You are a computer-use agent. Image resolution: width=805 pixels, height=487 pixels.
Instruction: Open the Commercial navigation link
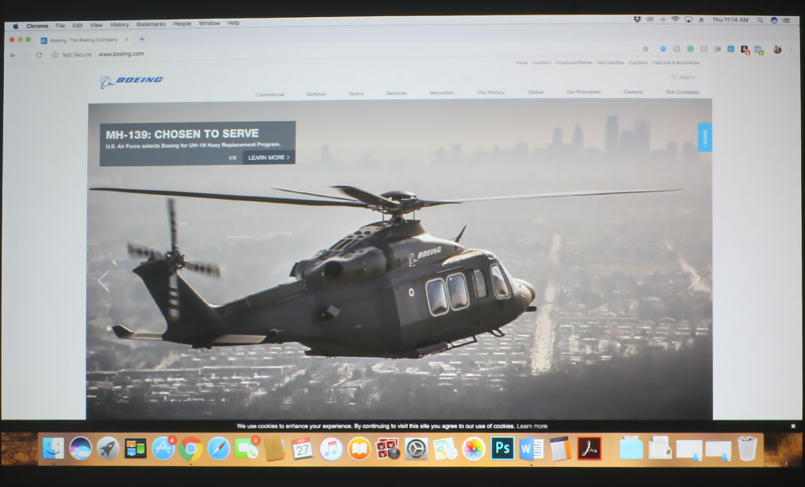(x=270, y=94)
